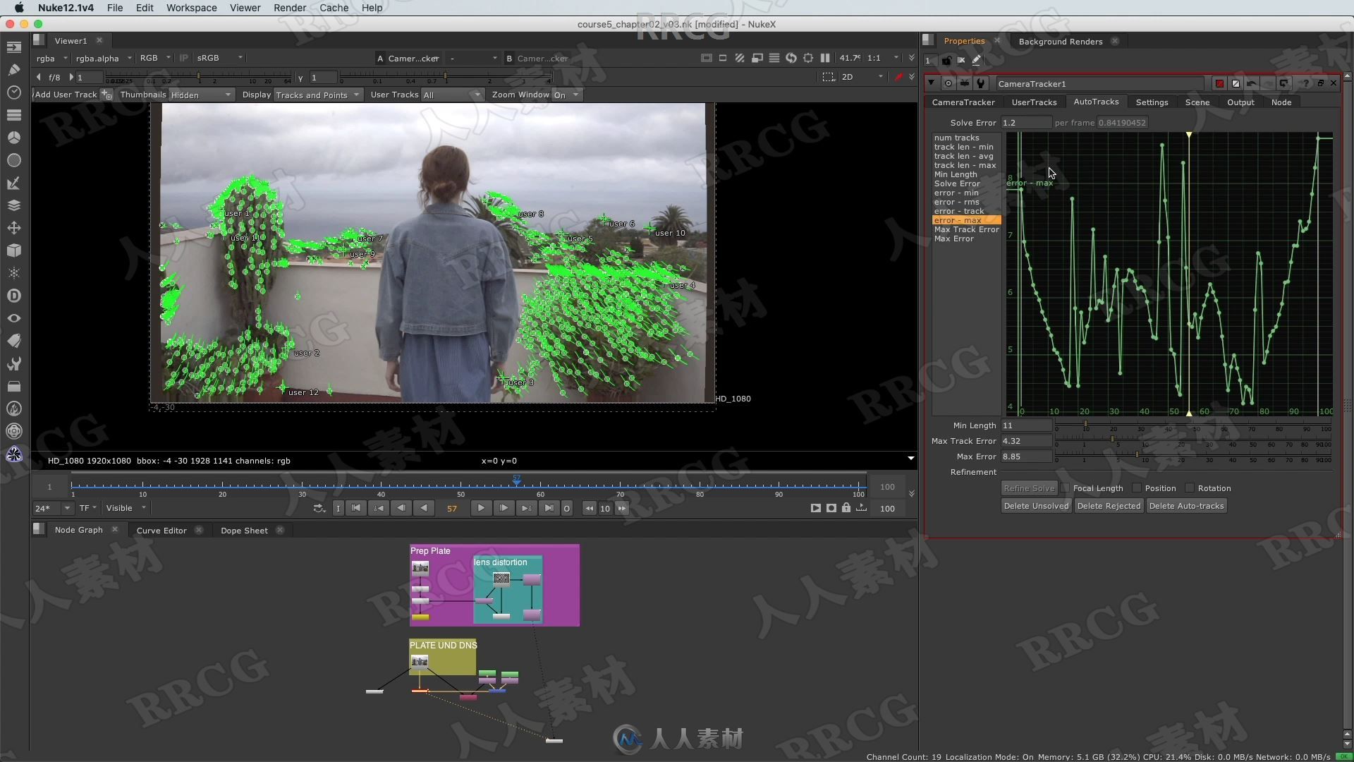The image size is (1354, 762).
Task: Click the Add User Track plus icon
Action: pos(106,95)
